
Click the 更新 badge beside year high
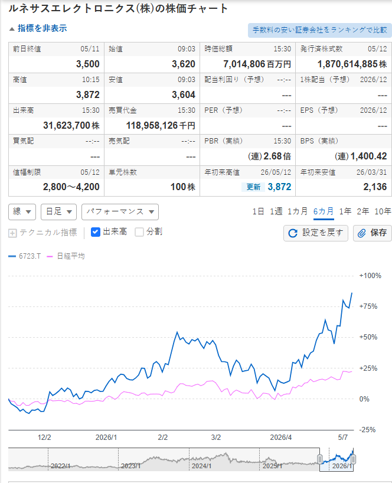tap(253, 187)
